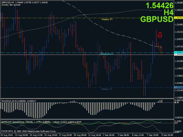
Task: Click the FXCM MT4 MetaQuotes copyright text
Action: tap(29, 131)
